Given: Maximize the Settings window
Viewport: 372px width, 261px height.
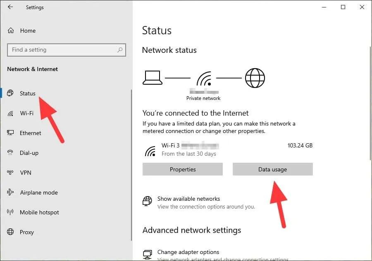Looking at the screenshot, I should pos(343,7).
